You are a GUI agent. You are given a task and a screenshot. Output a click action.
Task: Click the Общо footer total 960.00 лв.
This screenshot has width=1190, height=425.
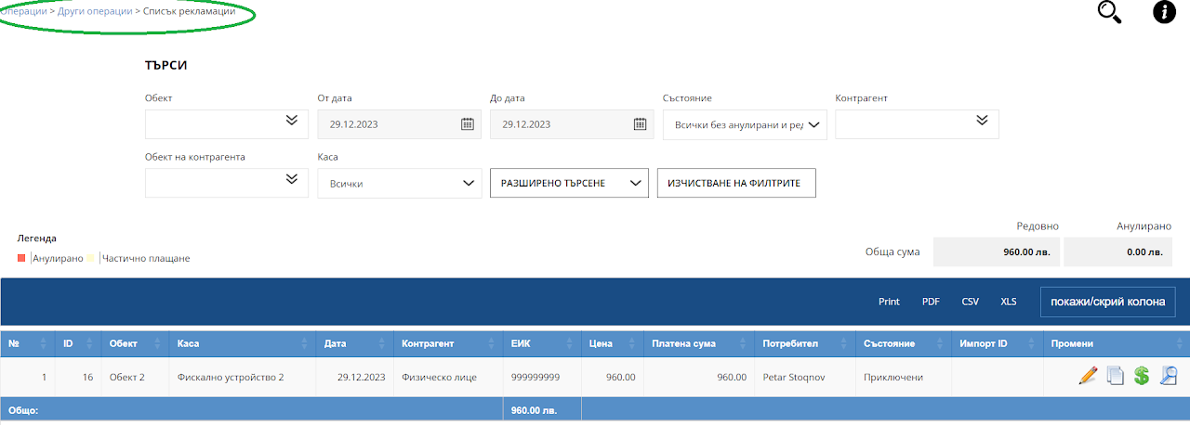click(534, 409)
